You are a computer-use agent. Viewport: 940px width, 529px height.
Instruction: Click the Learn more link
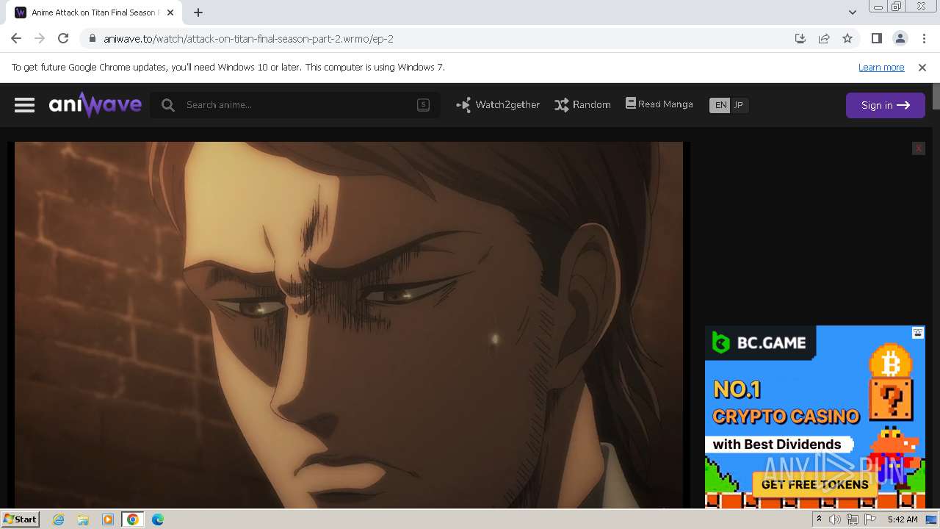click(881, 67)
